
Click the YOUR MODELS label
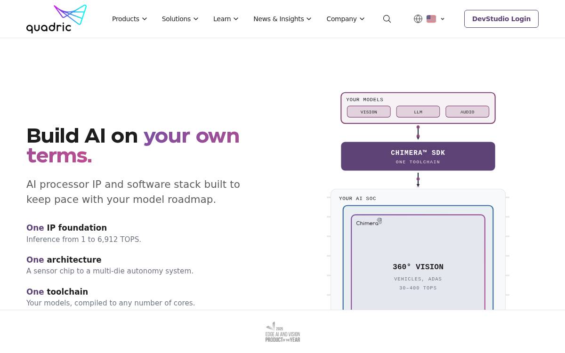click(365, 100)
